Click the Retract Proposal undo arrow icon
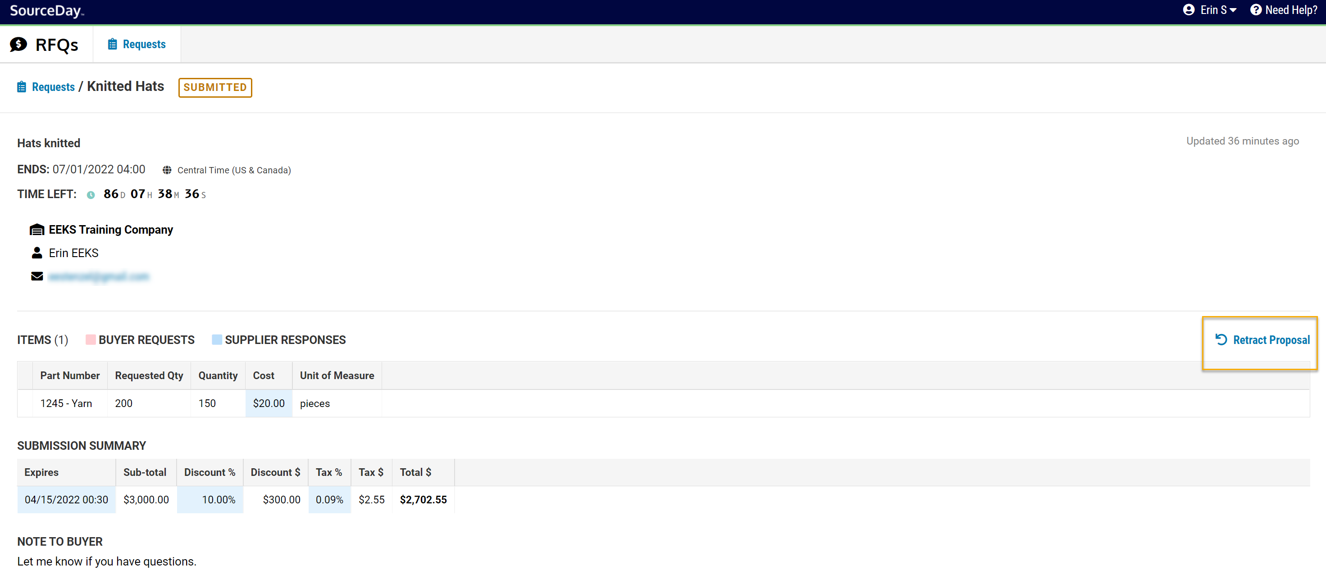 (1221, 339)
